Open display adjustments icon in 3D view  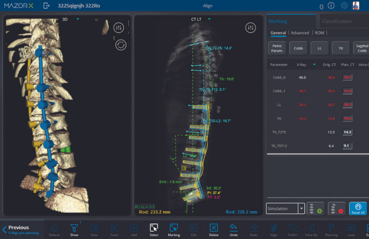click(119, 28)
